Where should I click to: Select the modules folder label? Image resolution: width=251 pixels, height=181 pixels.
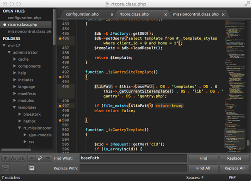(26, 100)
